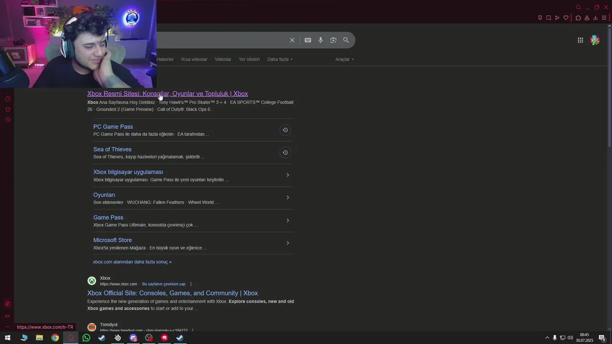Show hidden system tray icons
This screenshot has width=612, height=344.
point(547,338)
